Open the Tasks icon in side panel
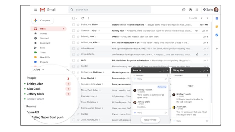The width and height of the screenshot is (235, 132). (217, 35)
